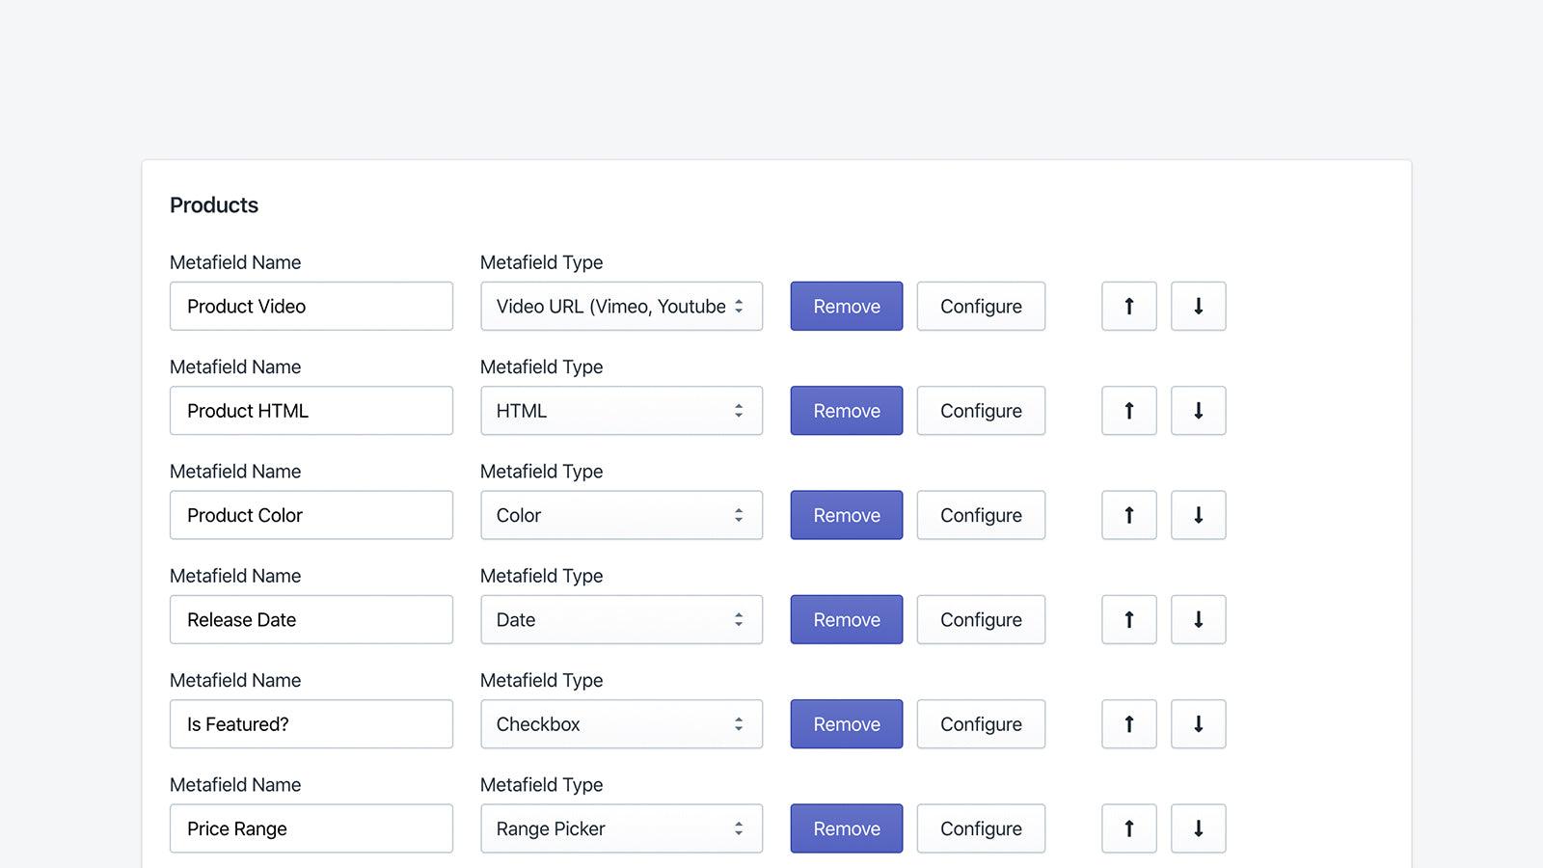
Task: Click the Is Featured? name input
Action: pos(311,723)
